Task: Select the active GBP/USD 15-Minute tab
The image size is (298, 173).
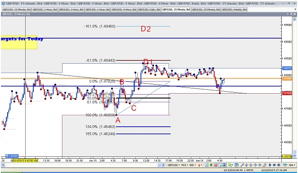Action: 176,10
